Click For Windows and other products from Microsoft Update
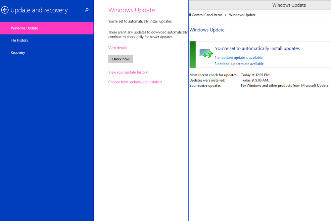331x221 pixels. [285, 85]
